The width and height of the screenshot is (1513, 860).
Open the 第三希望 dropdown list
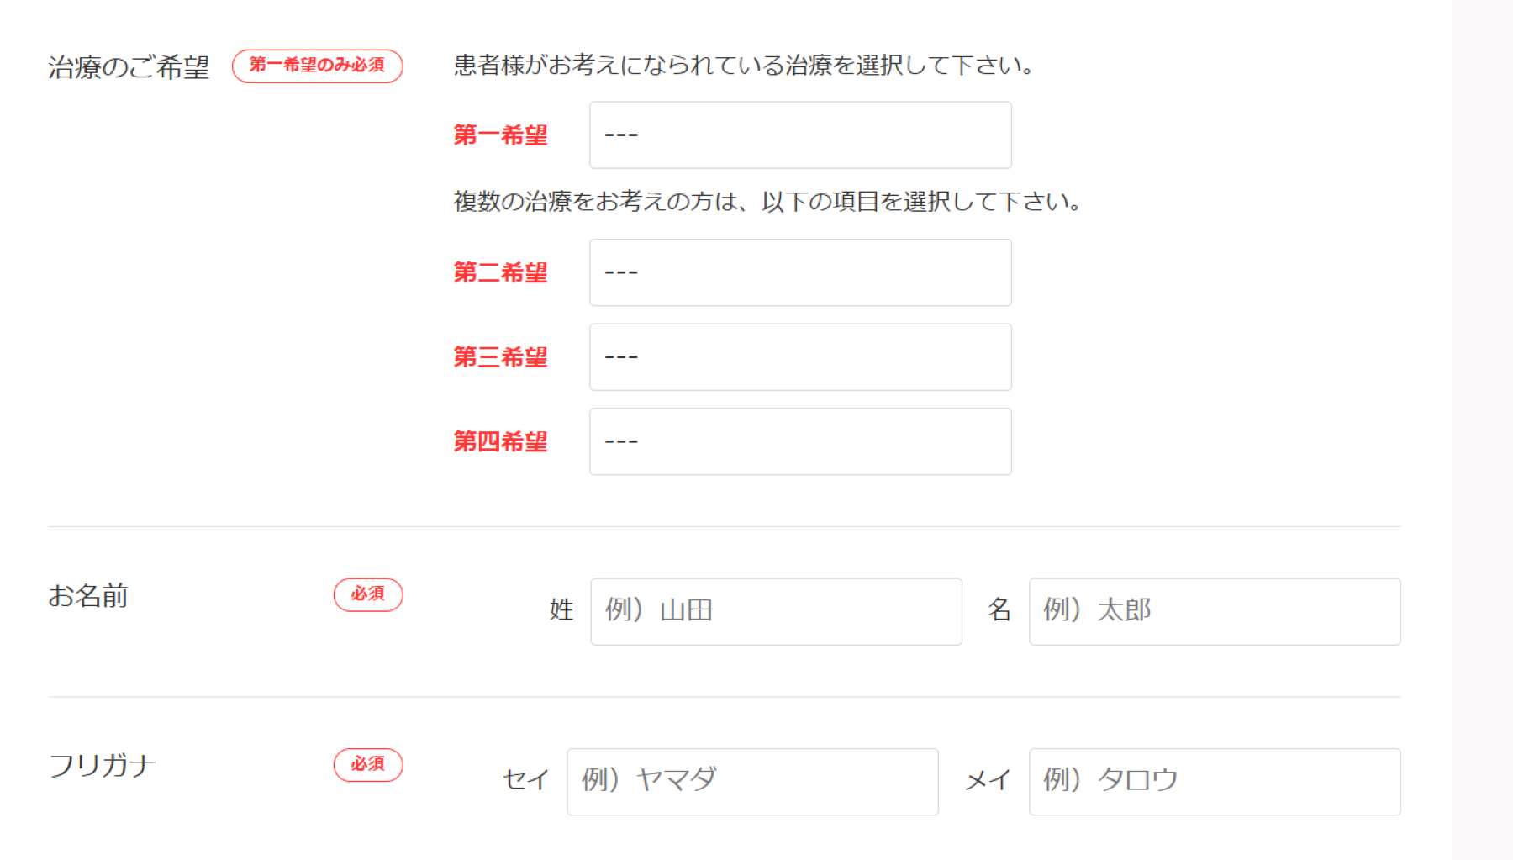point(799,357)
